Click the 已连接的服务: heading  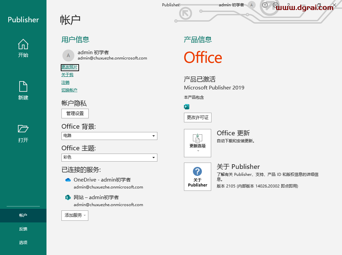(81, 170)
